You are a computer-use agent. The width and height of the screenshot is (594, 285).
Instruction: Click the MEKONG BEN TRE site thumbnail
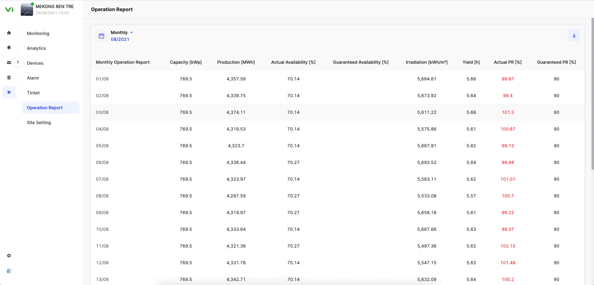coord(27,10)
